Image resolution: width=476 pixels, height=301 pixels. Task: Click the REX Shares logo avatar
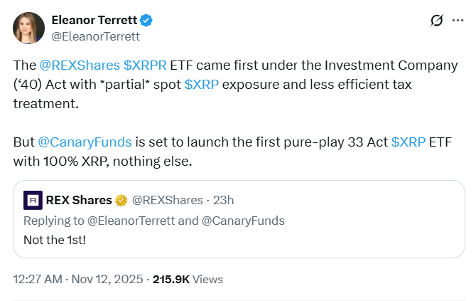[x=33, y=200]
